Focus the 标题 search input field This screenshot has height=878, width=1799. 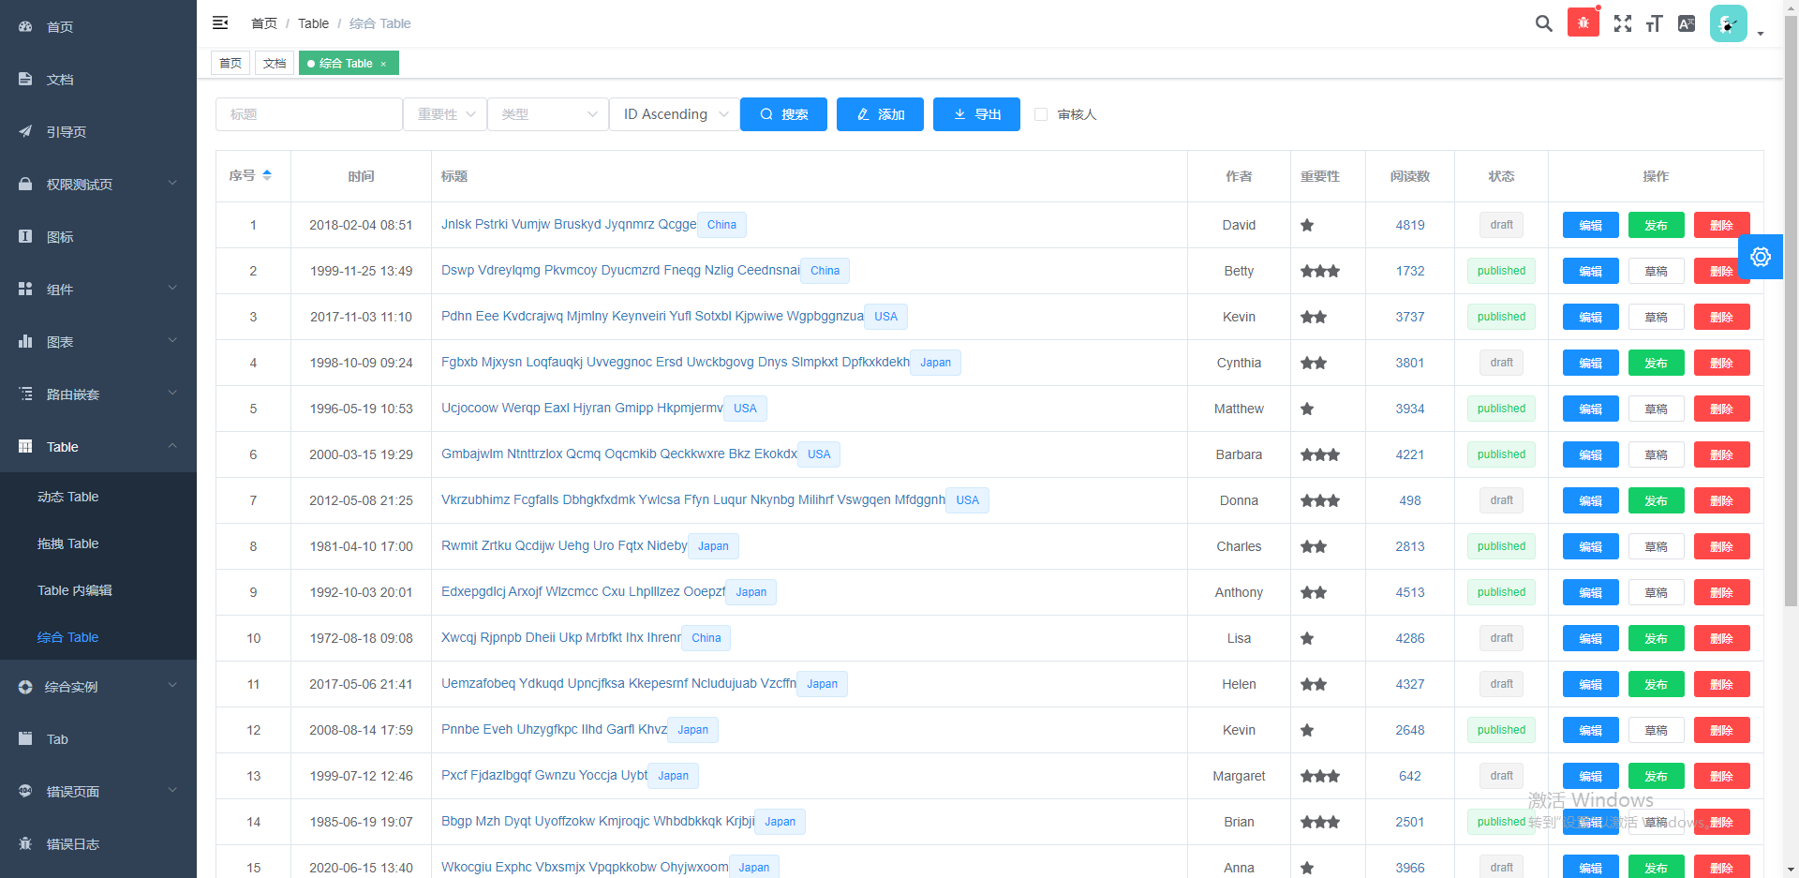(309, 114)
